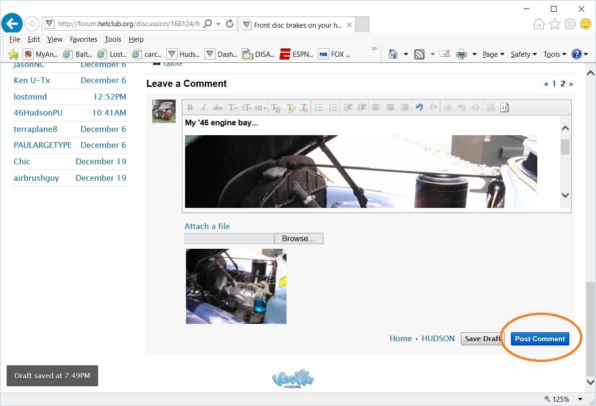This screenshot has width=596, height=406.
Task: Insert a numbered list in editor
Action: tap(333, 107)
